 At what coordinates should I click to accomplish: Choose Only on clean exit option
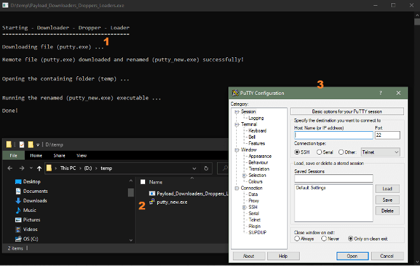[351, 239]
